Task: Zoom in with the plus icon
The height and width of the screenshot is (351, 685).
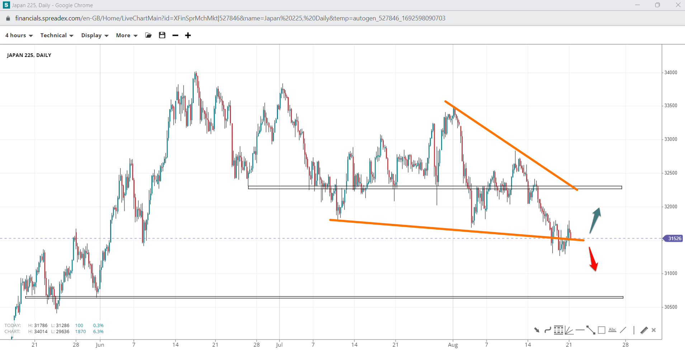Action: pyautogui.click(x=188, y=35)
